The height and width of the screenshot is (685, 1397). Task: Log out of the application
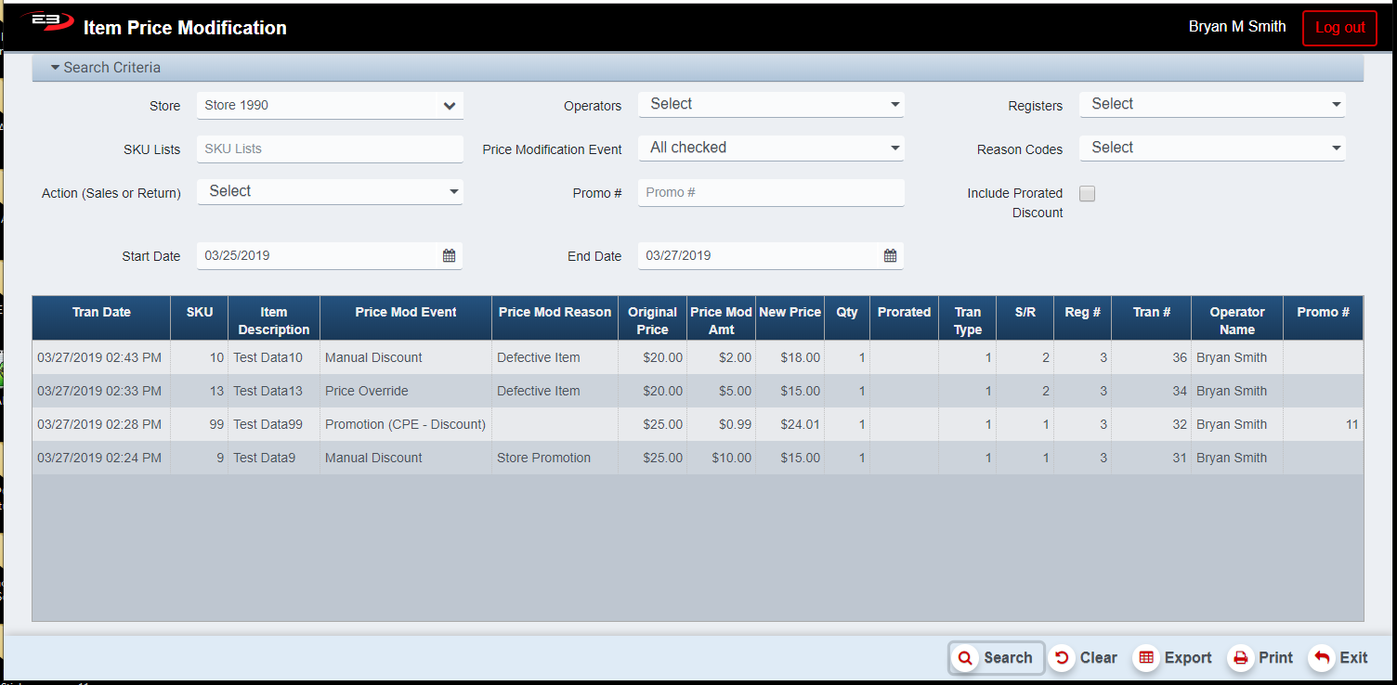[1339, 28]
